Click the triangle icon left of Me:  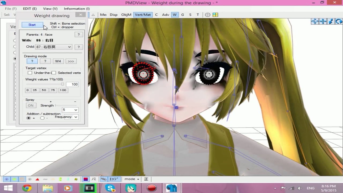[x=93, y=15]
